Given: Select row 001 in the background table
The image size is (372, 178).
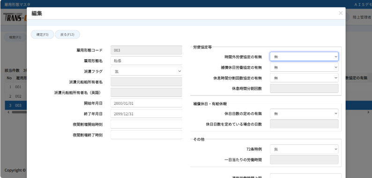Looking at the screenshot, I should 15,87.
